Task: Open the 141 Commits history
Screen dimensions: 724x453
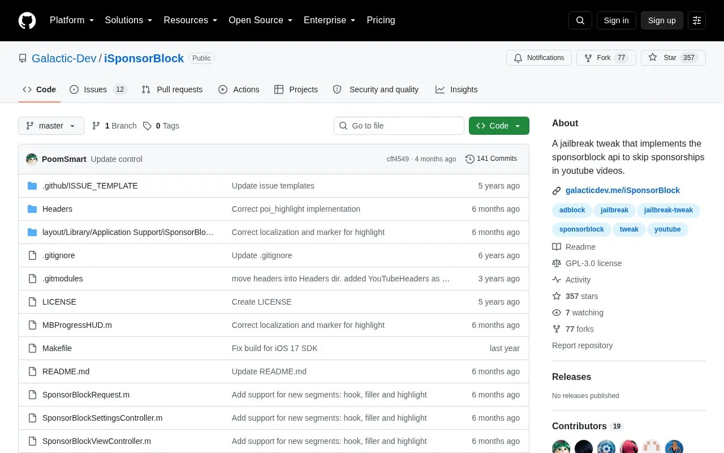Action: pos(491,159)
